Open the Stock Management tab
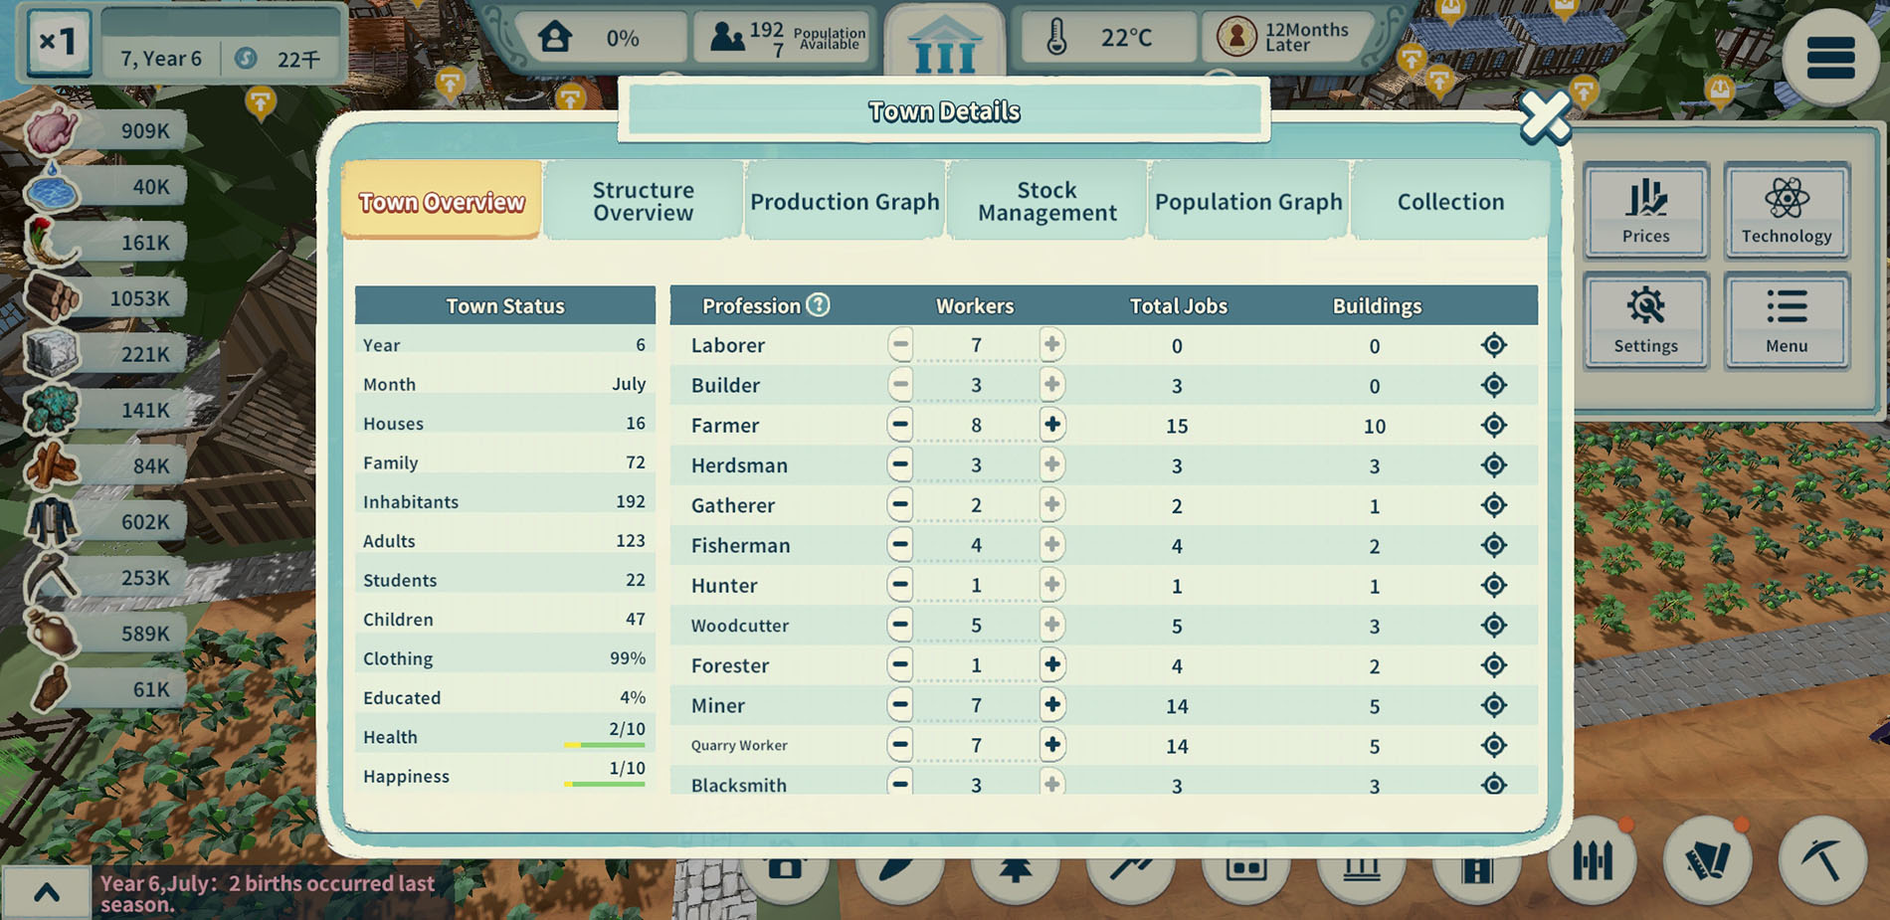1890x920 pixels. [x=1046, y=202]
